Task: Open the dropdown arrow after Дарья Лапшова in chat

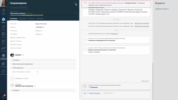Action: [x=102, y=93]
